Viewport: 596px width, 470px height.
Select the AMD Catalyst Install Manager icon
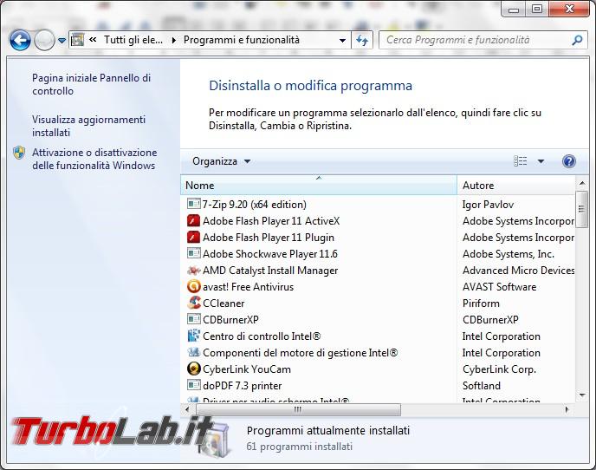tap(193, 271)
